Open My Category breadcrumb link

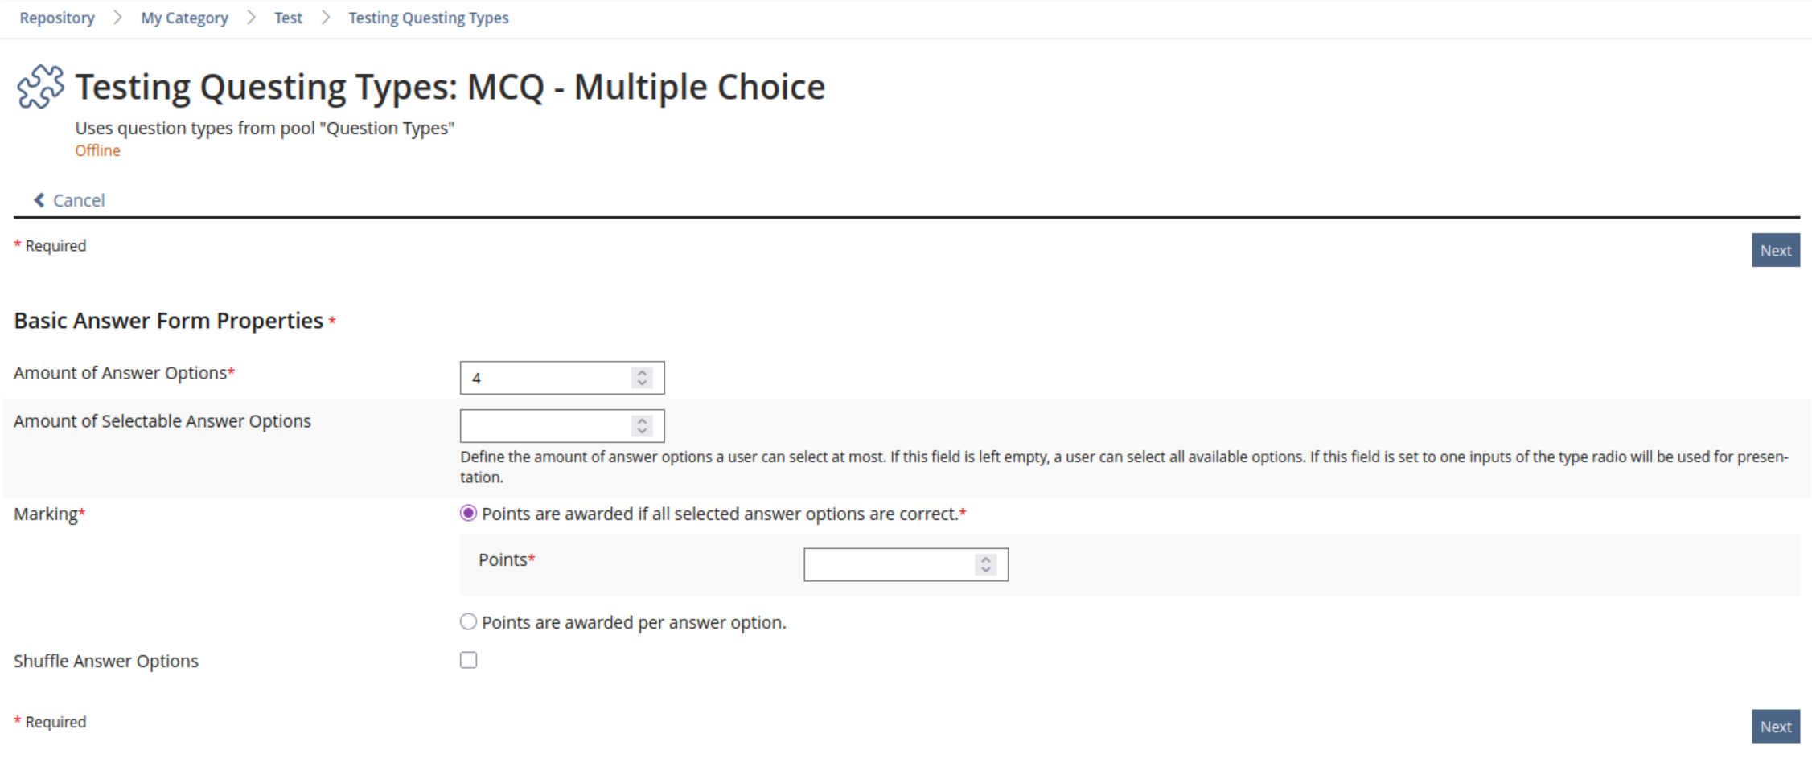tap(184, 18)
